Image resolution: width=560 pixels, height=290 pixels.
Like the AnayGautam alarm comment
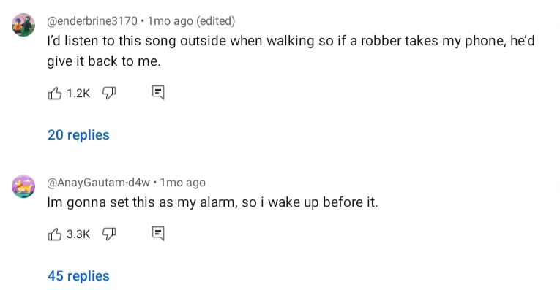55,234
